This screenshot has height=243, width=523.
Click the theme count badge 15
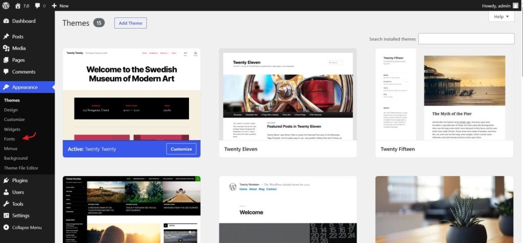click(99, 22)
